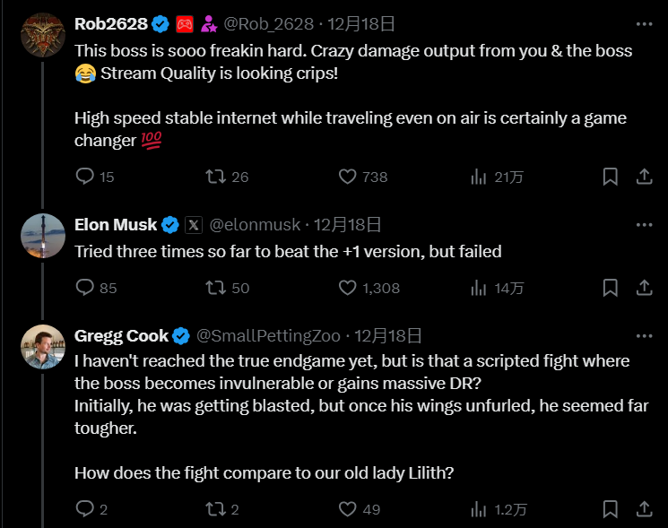The height and width of the screenshot is (528, 668).
Task: Share Elon Musk's tweet
Action: click(644, 288)
